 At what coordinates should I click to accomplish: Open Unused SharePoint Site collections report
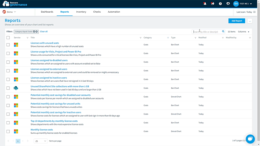pyautogui.click(x=60, y=86)
